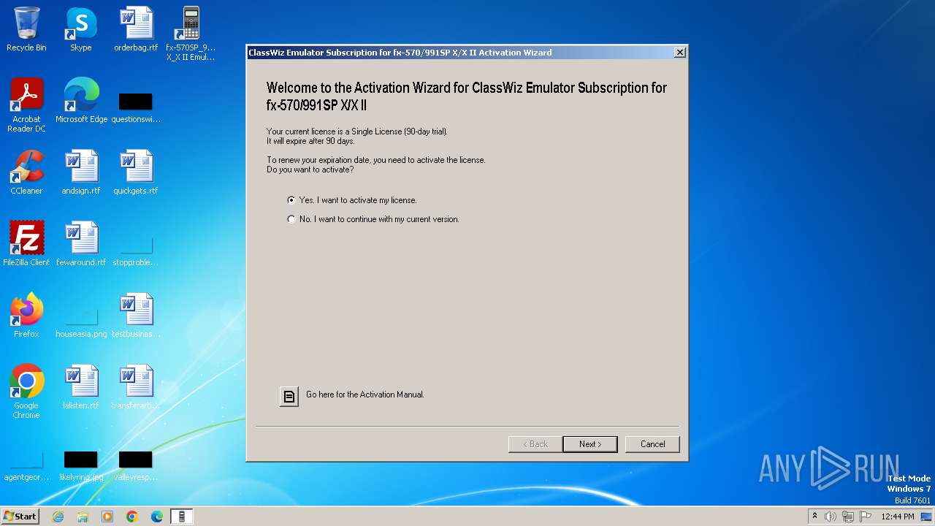Open the fx-570SP emulator desktop shortcut

click(191, 34)
